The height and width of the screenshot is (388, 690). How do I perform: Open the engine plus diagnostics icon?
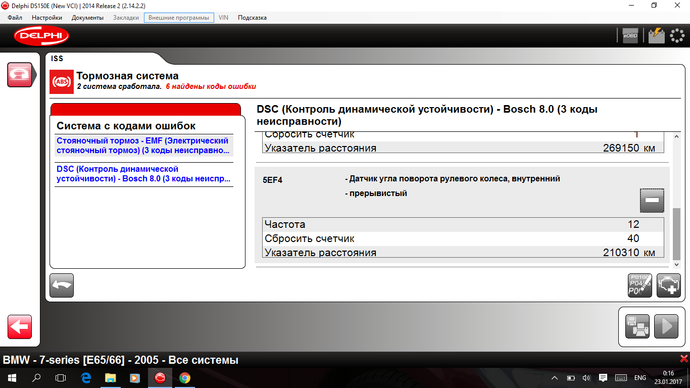tap(669, 285)
